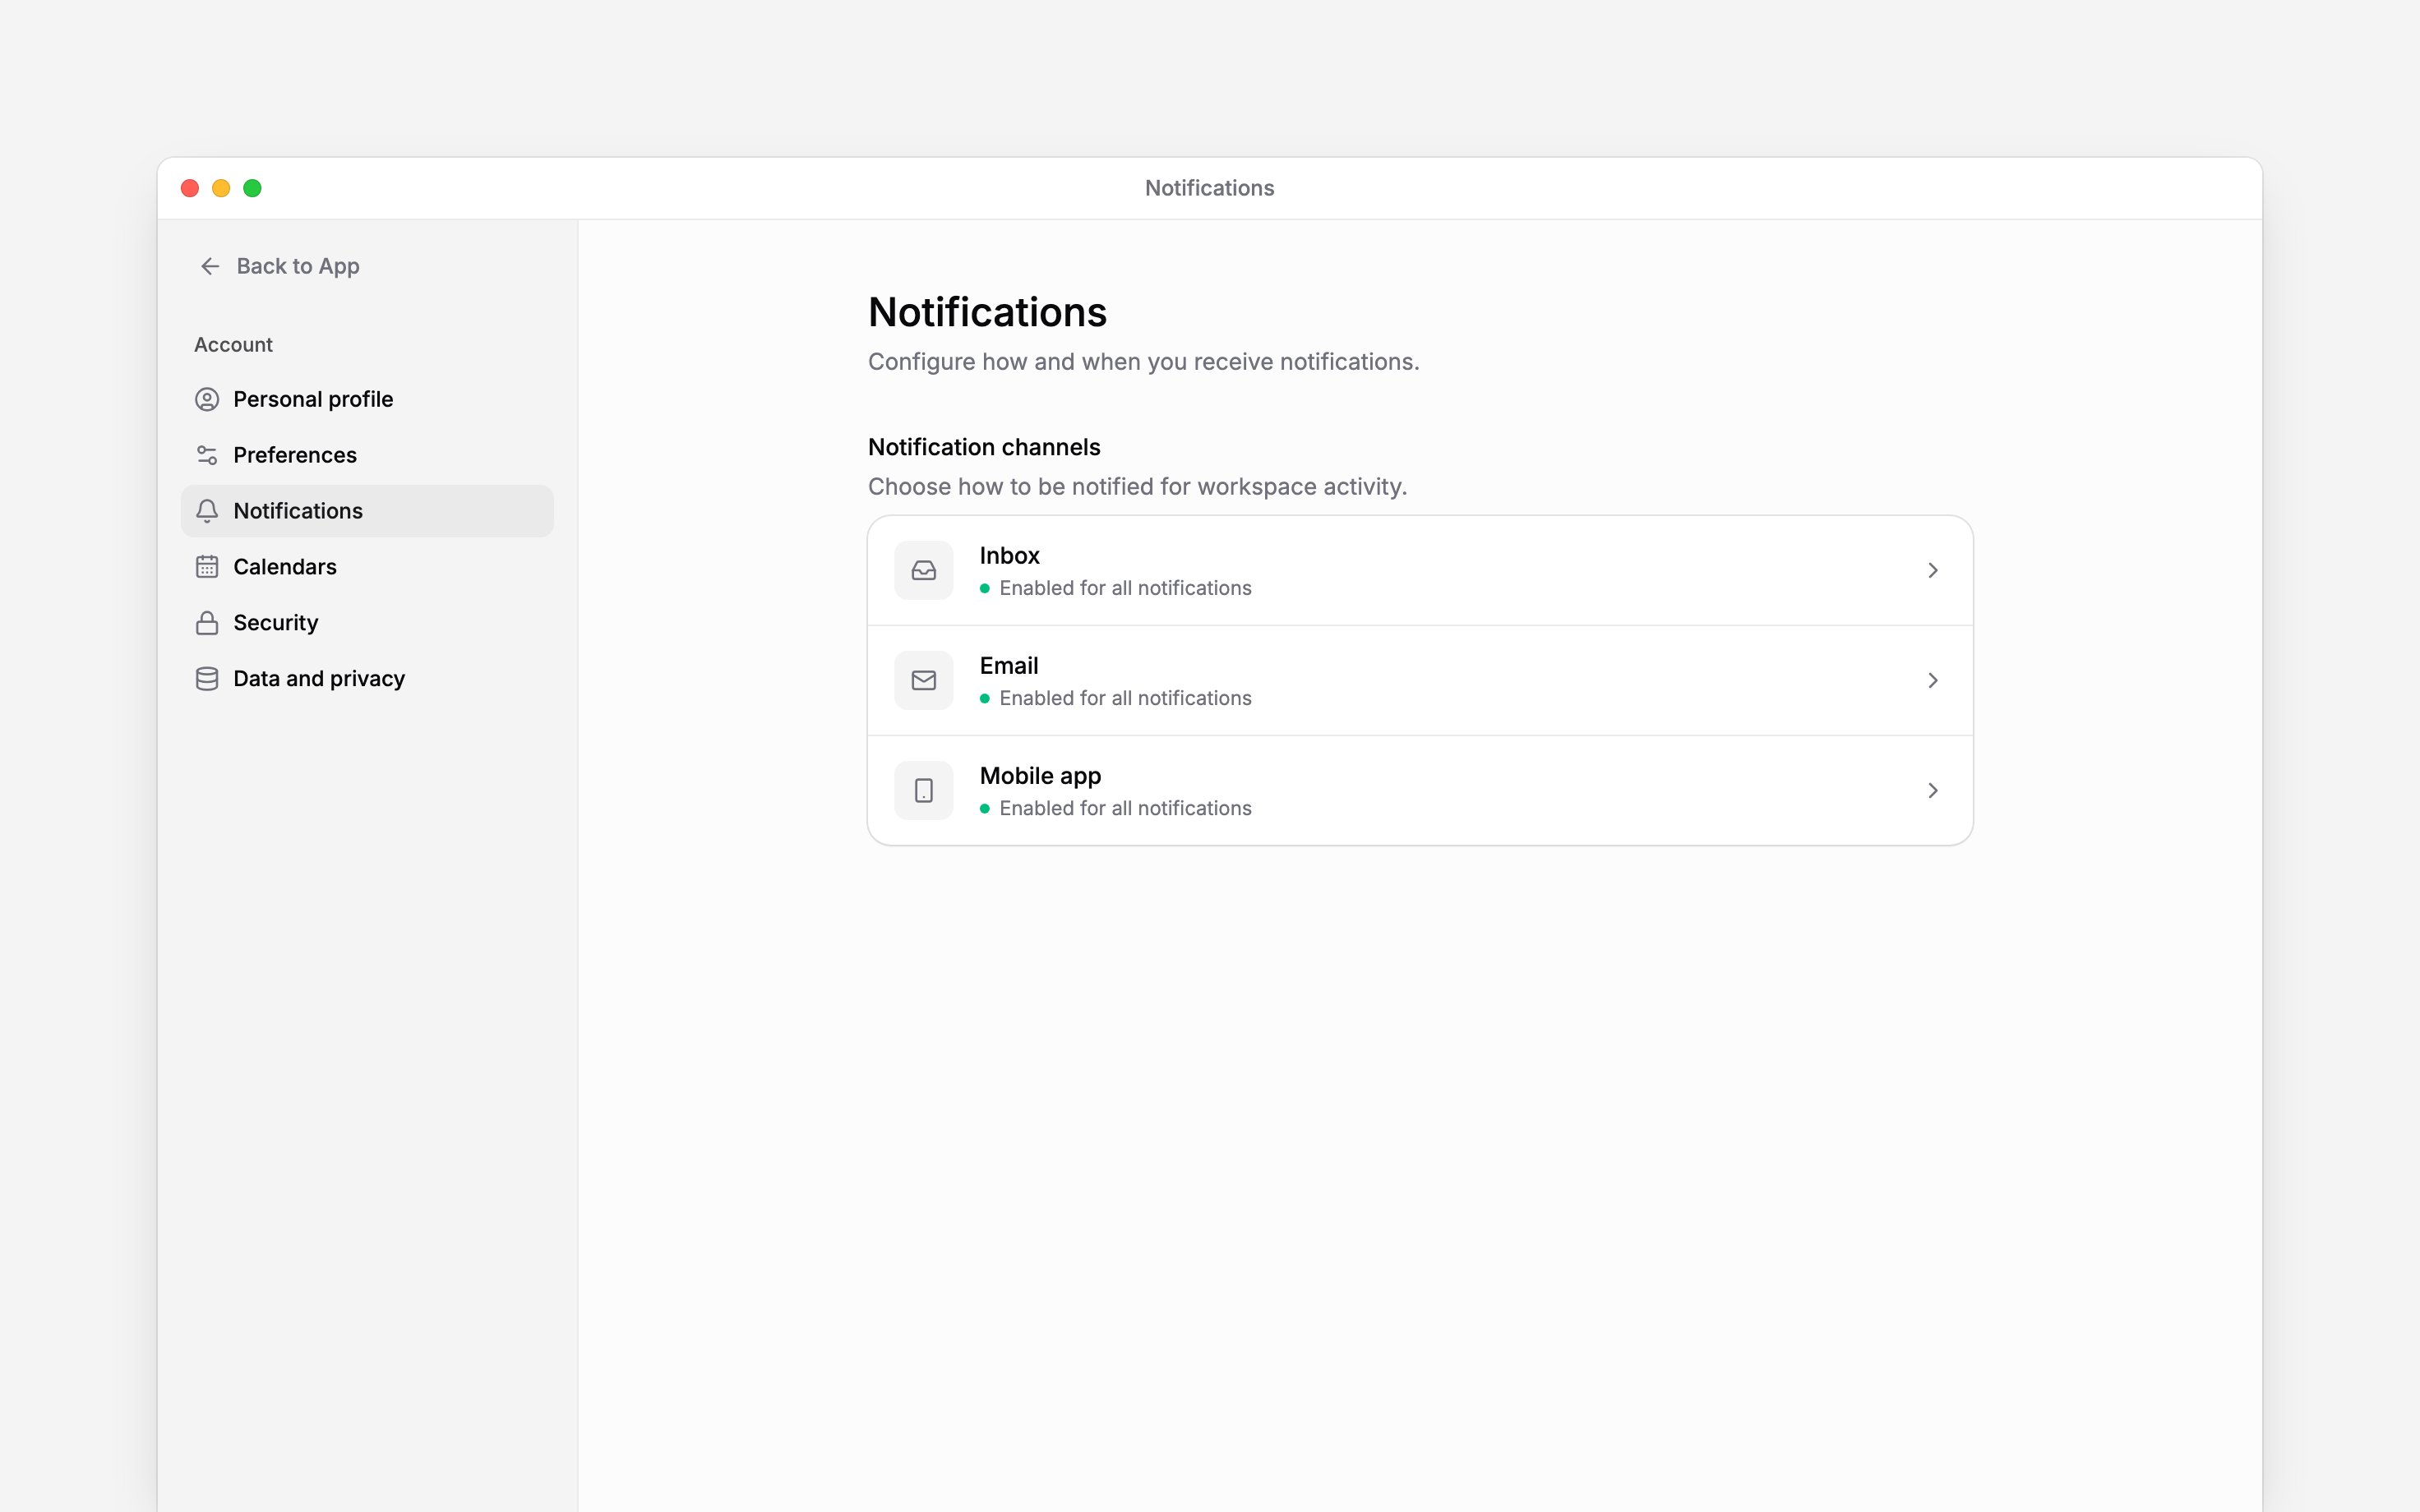Click the Security lock icon

tap(207, 623)
